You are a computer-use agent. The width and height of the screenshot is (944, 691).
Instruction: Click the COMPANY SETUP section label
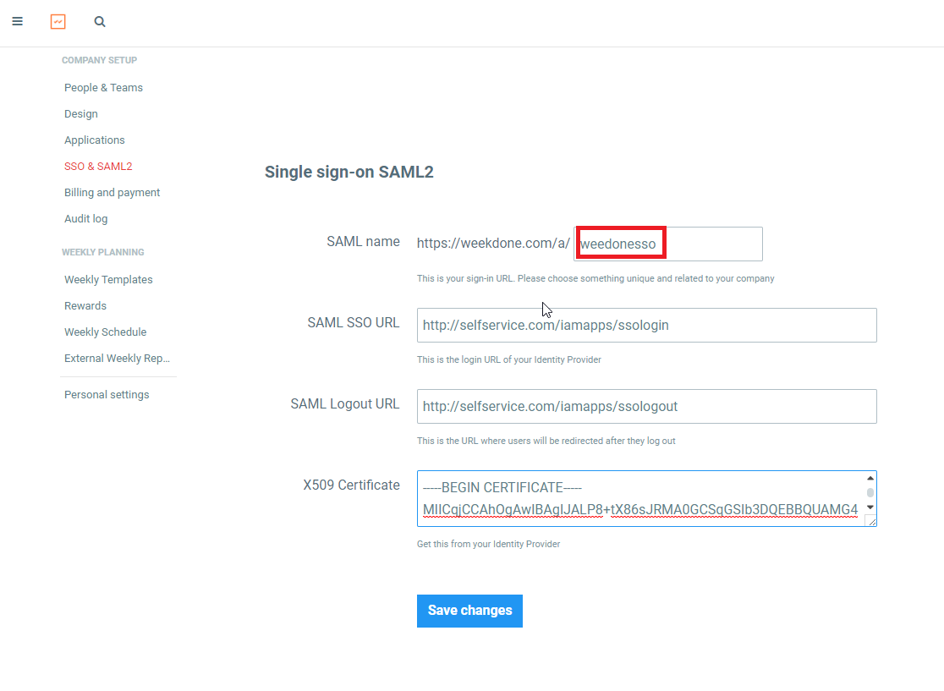click(x=99, y=60)
